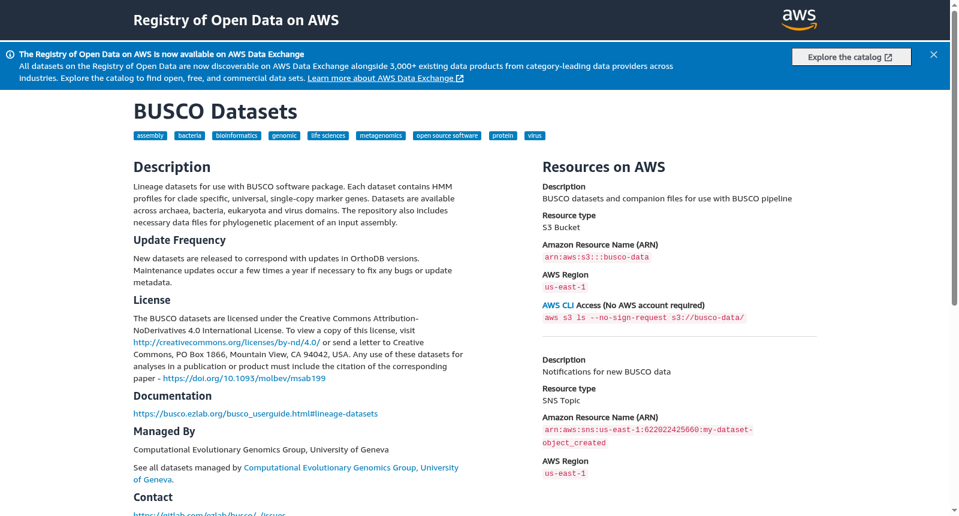Click the SNS Topic resource type value

[561, 400]
